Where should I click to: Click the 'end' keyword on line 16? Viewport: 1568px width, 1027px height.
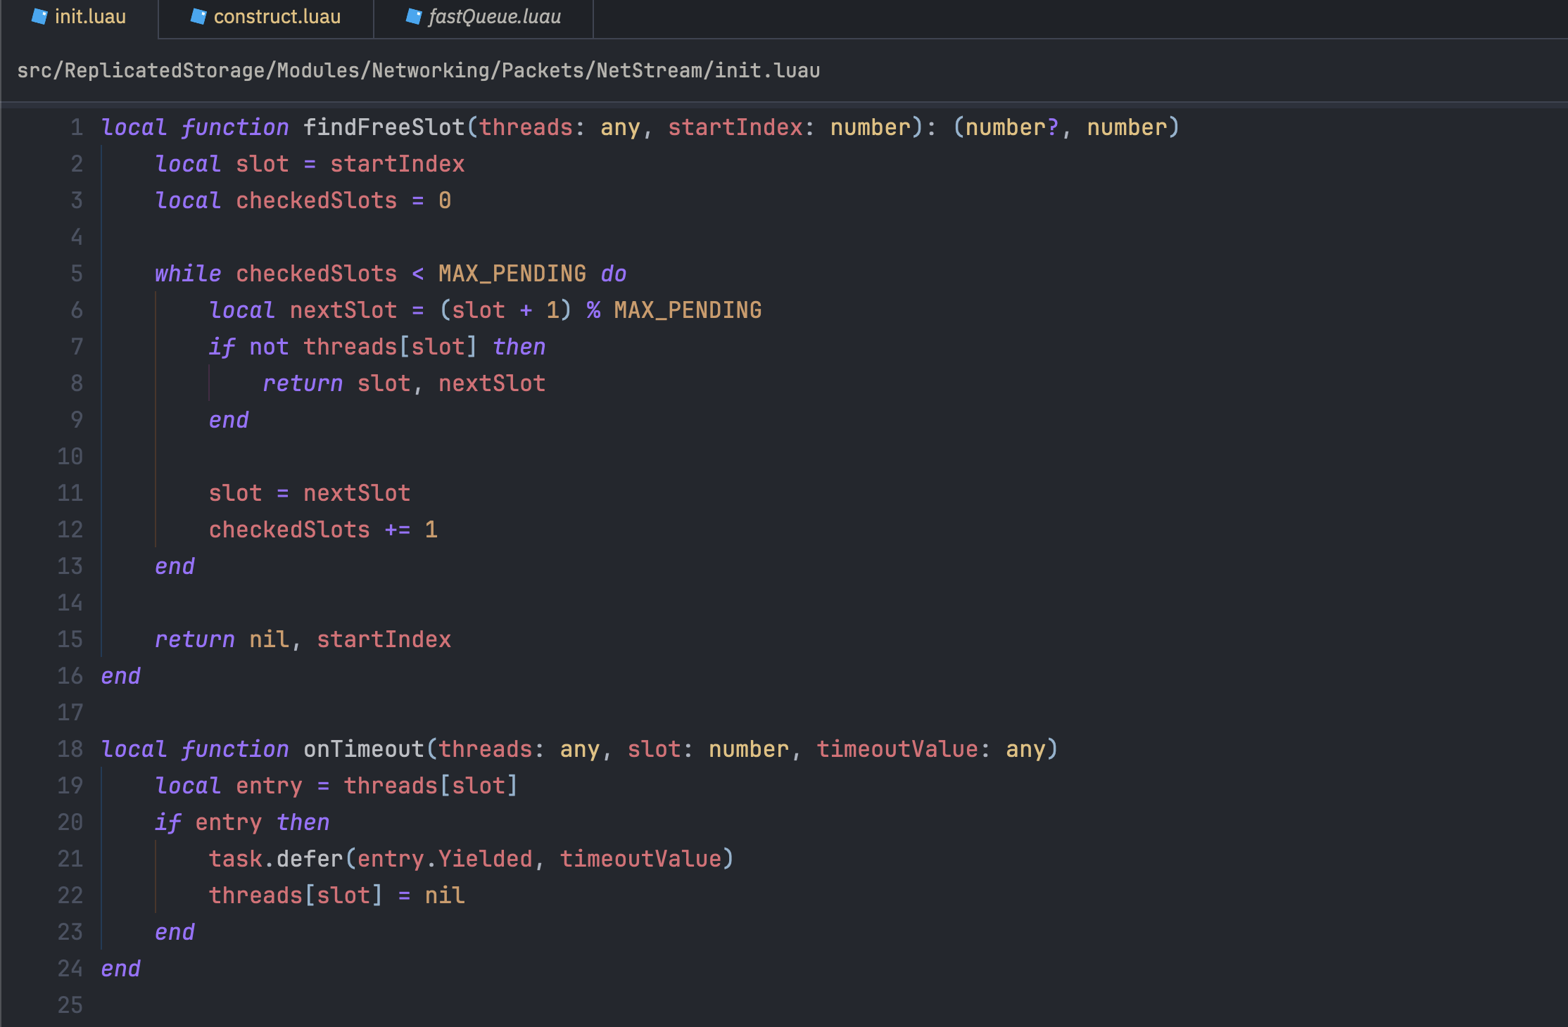tap(121, 676)
